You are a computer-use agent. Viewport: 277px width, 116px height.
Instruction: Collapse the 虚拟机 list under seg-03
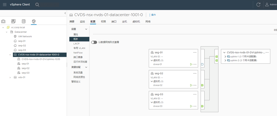pyautogui.click(x=152, y=102)
